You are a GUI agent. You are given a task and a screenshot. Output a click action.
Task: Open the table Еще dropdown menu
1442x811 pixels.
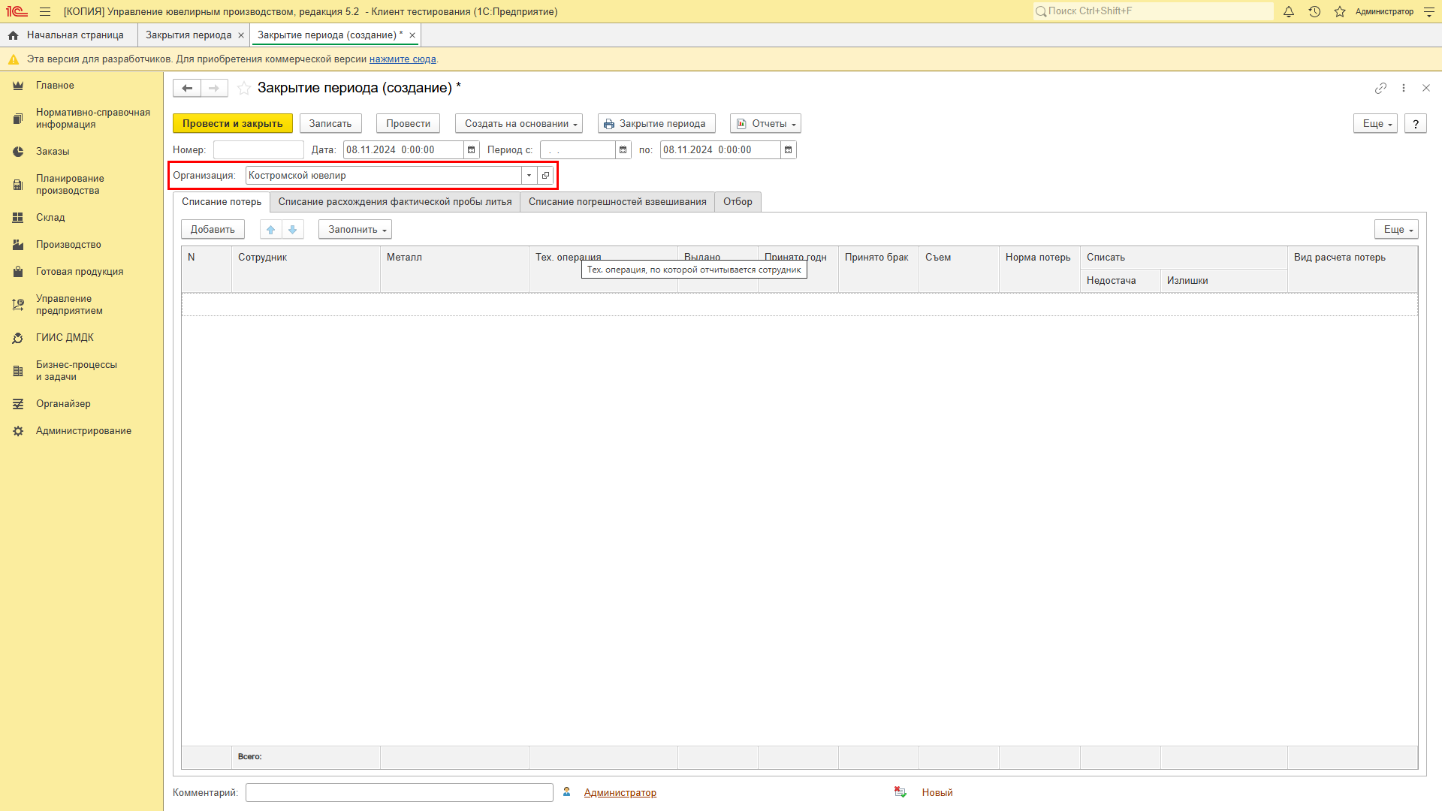point(1396,230)
